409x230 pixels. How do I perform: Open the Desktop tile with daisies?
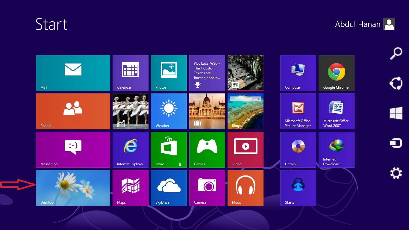point(73,188)
